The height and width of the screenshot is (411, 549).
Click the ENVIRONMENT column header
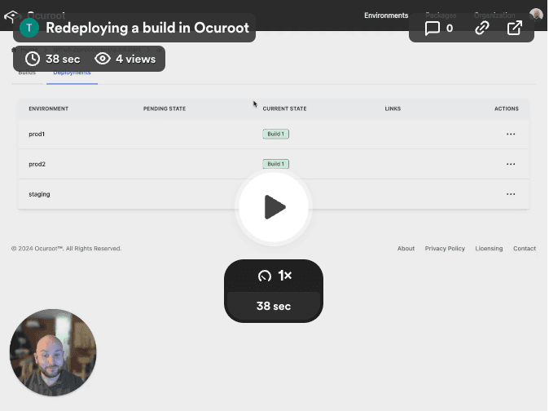[49, 108]
